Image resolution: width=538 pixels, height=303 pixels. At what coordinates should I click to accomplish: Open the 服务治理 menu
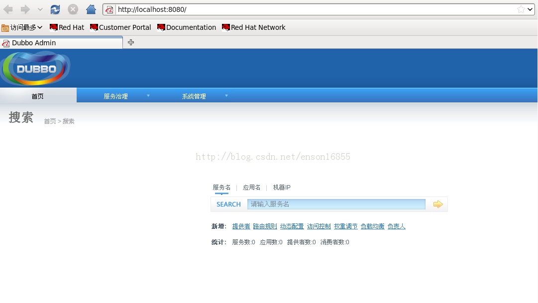click(115, 97)
